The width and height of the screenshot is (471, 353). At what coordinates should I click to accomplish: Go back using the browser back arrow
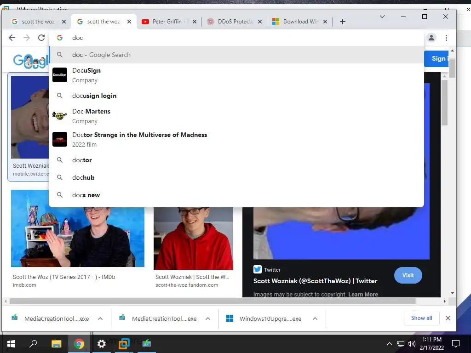[x=11, y=38]
